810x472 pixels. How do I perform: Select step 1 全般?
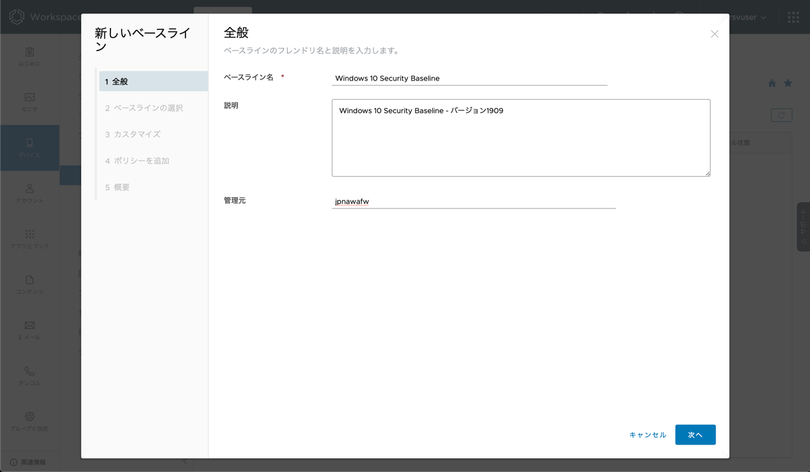click(153, 81)
